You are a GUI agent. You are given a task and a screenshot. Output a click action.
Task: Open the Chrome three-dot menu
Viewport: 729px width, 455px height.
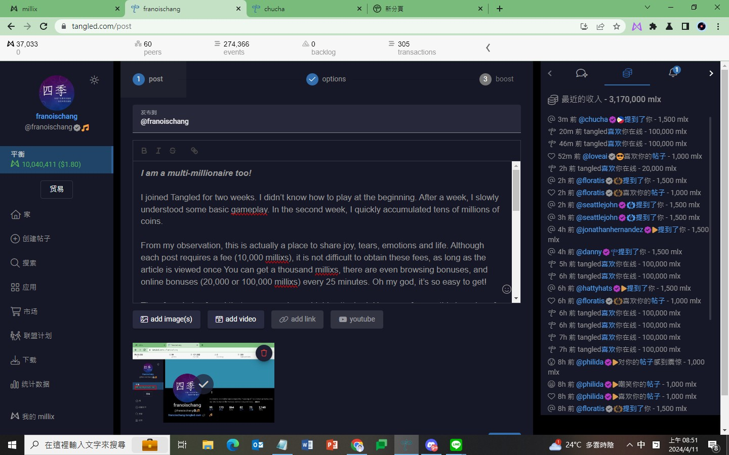pos(718,26)
